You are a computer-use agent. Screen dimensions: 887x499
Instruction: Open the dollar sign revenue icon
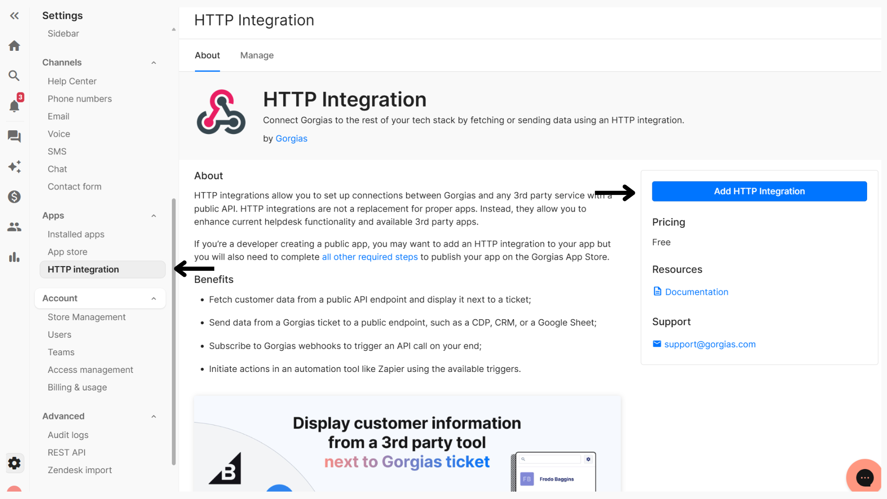14,197
